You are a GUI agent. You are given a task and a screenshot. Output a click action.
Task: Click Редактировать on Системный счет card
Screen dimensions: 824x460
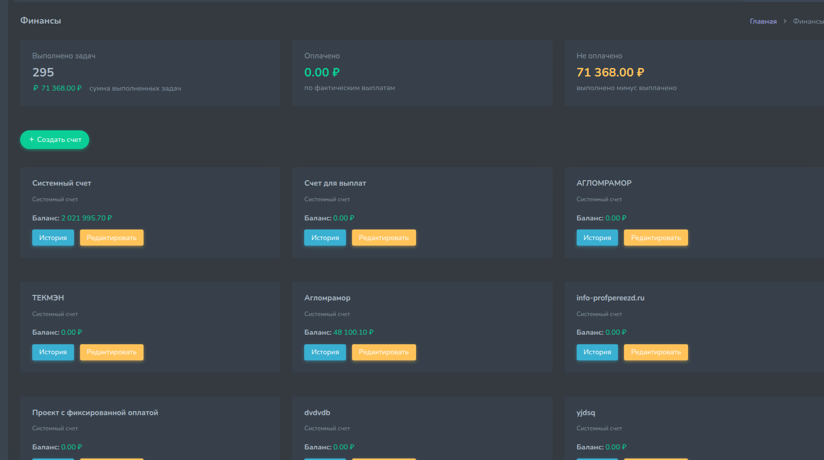coord(112,238)
